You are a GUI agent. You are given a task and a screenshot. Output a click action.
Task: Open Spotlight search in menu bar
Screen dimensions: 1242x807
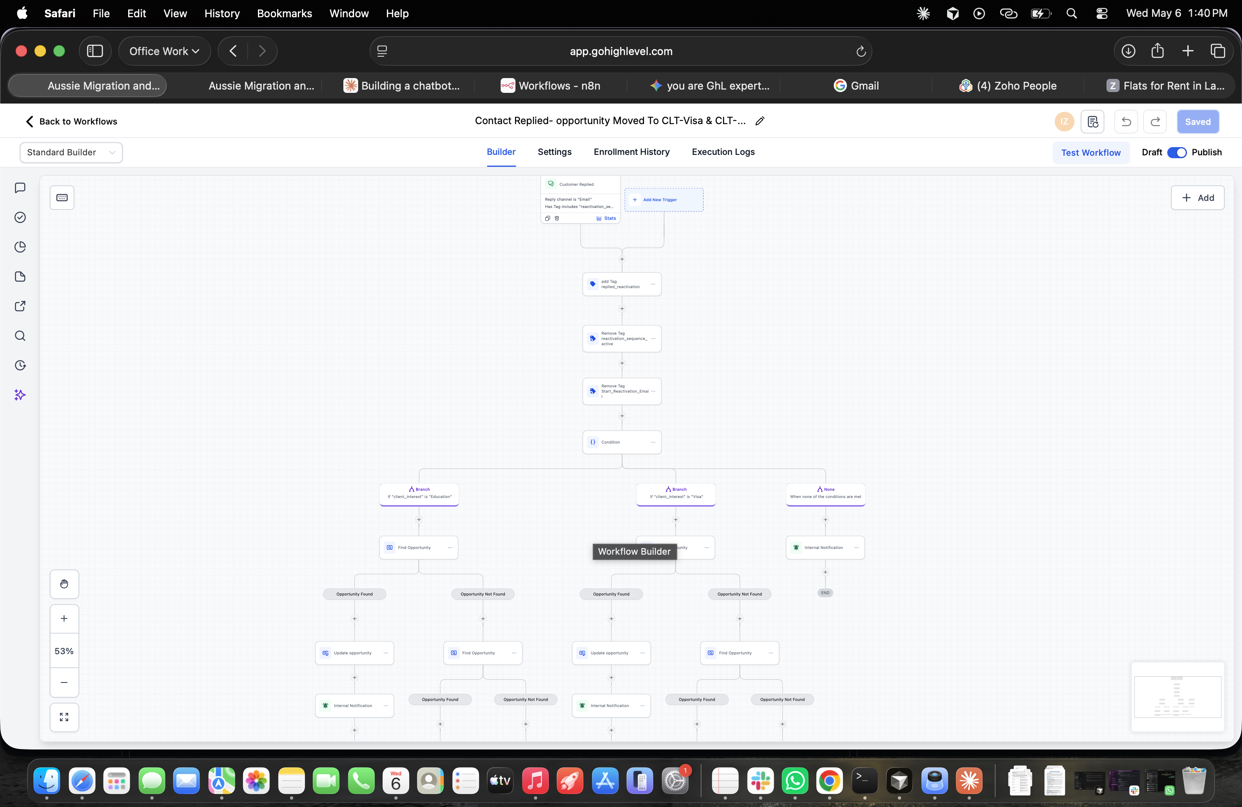(x=1072, y=14)
